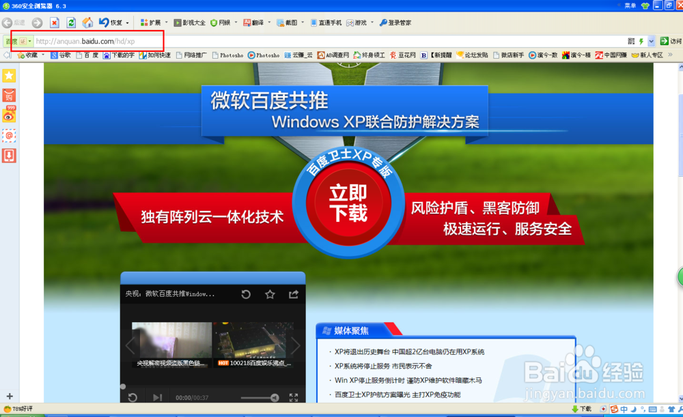Open the 游戏 games button
The width and height of the screenshot is (683, 417).
coord(357,23)
